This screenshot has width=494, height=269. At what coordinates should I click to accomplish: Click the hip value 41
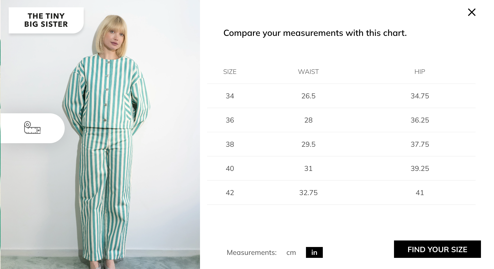click(420, 192)
